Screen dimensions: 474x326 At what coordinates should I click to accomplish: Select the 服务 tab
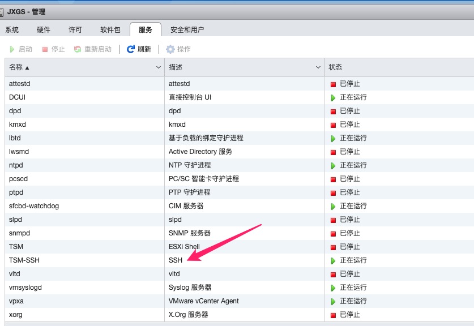146,29
